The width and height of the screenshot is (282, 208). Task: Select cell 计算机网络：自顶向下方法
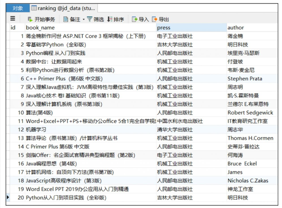(90, 172)
